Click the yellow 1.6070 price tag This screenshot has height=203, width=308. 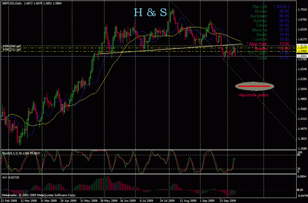coord(302,48)
